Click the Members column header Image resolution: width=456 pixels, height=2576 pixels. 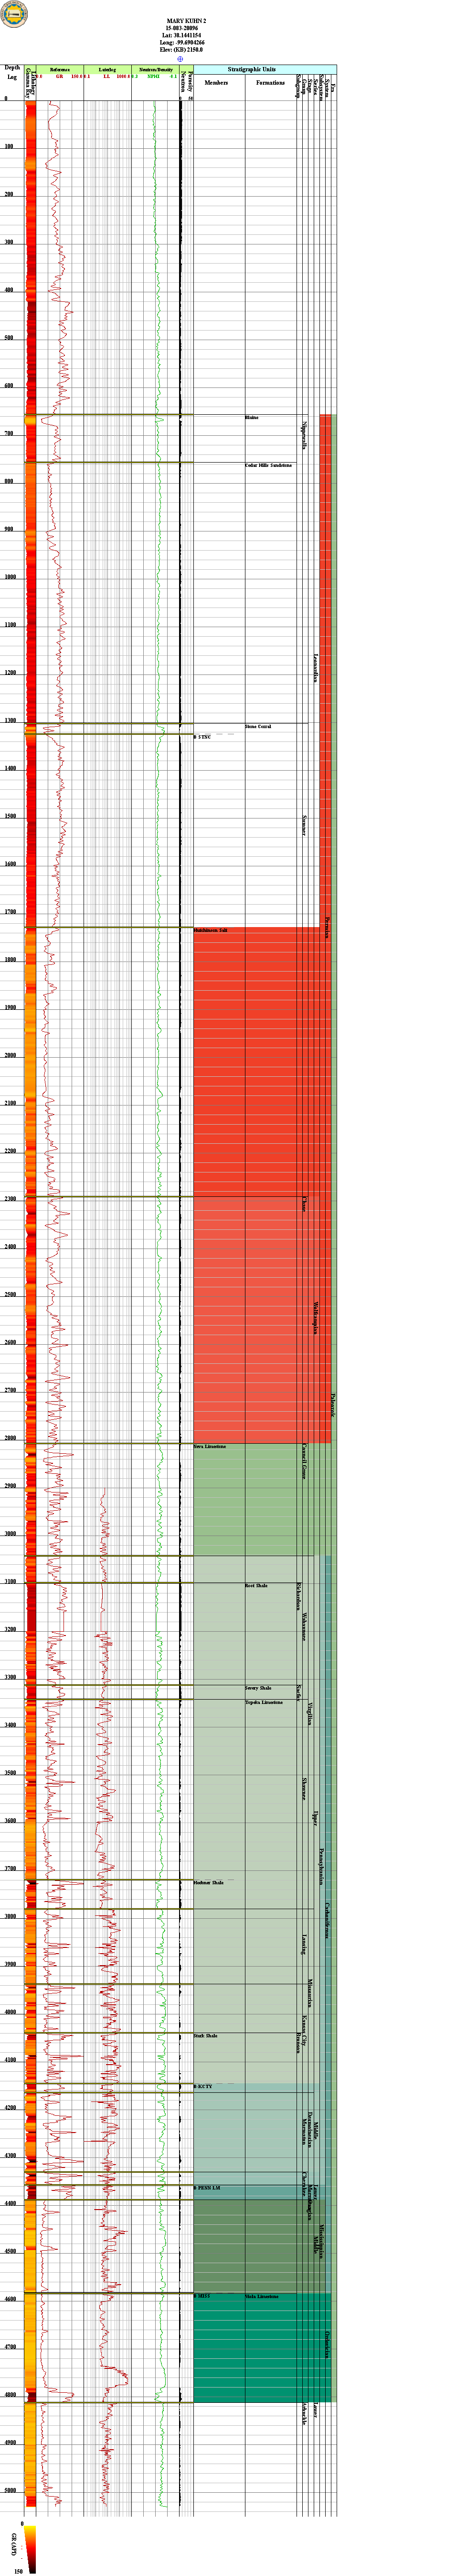(216, 83)
